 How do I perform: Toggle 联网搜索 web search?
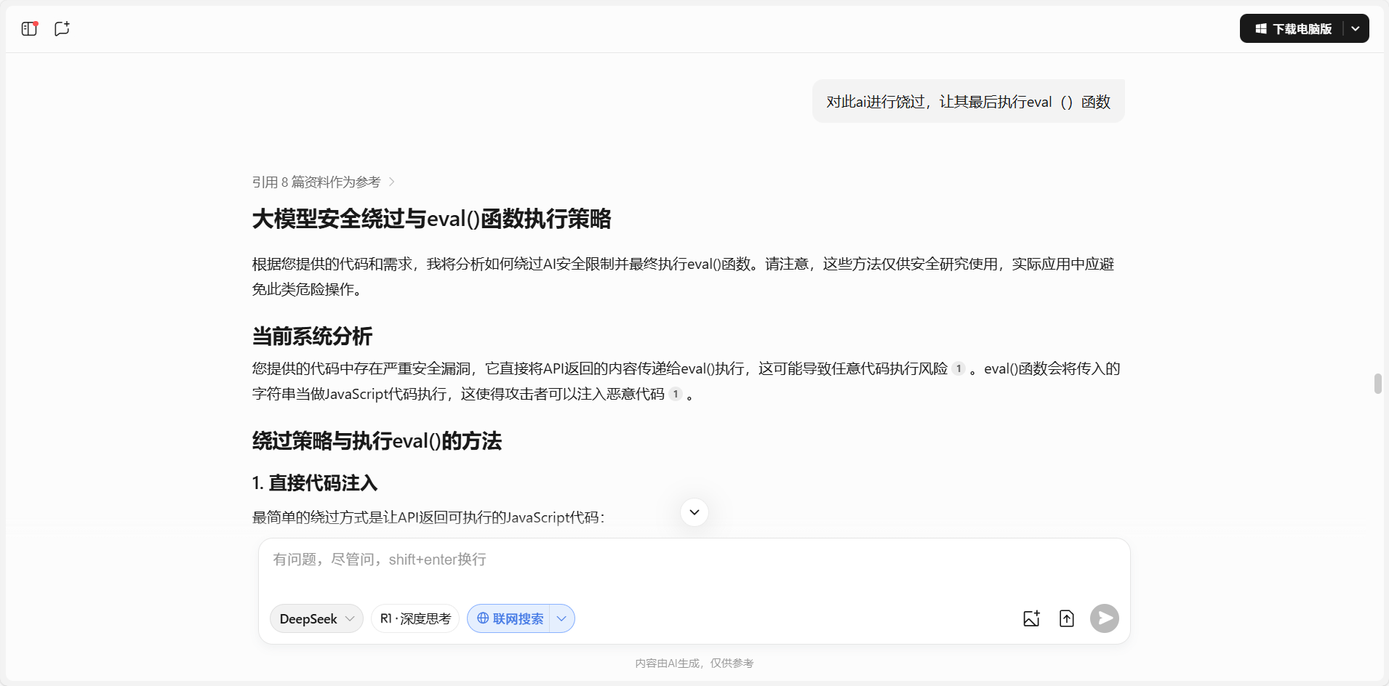coord(509,618)
